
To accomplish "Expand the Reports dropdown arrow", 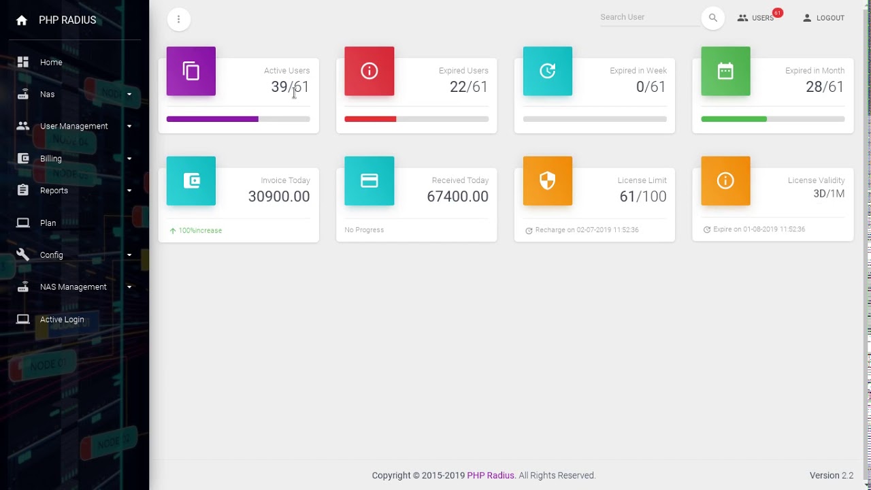I will (129, 191).
